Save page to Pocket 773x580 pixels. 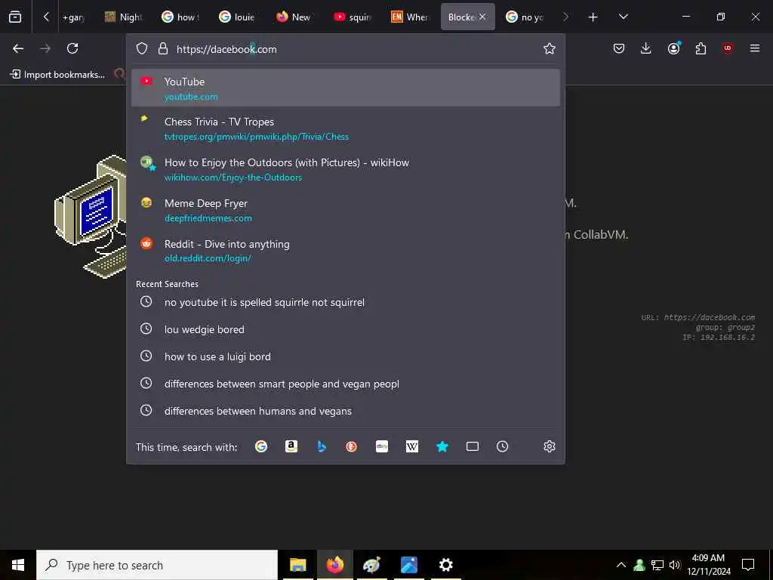[619, 48]
